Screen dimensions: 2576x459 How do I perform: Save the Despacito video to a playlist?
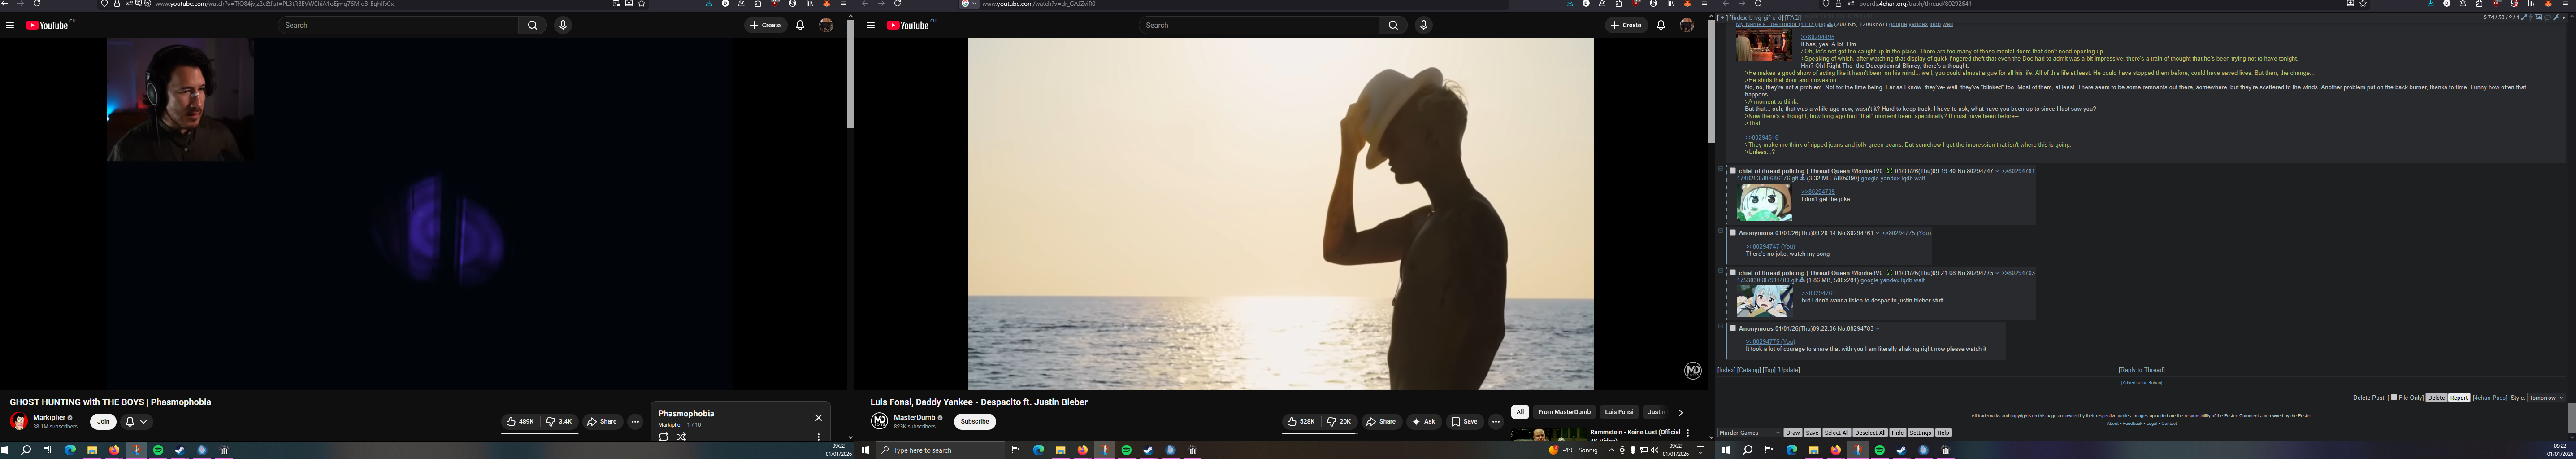(1464, 422)
